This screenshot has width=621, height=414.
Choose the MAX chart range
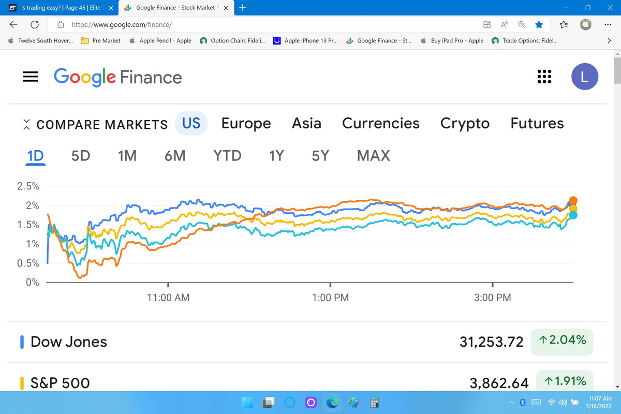pos(373,155)
